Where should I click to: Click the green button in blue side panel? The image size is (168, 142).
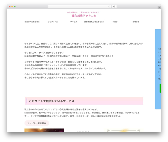click(160, 88)
